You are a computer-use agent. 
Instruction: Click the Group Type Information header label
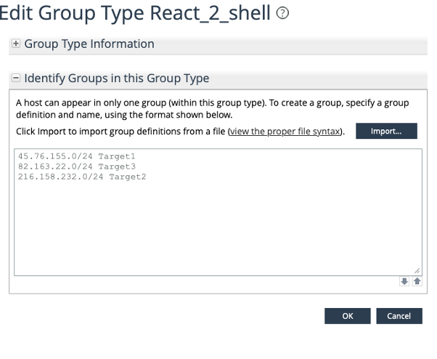(89, 44)
